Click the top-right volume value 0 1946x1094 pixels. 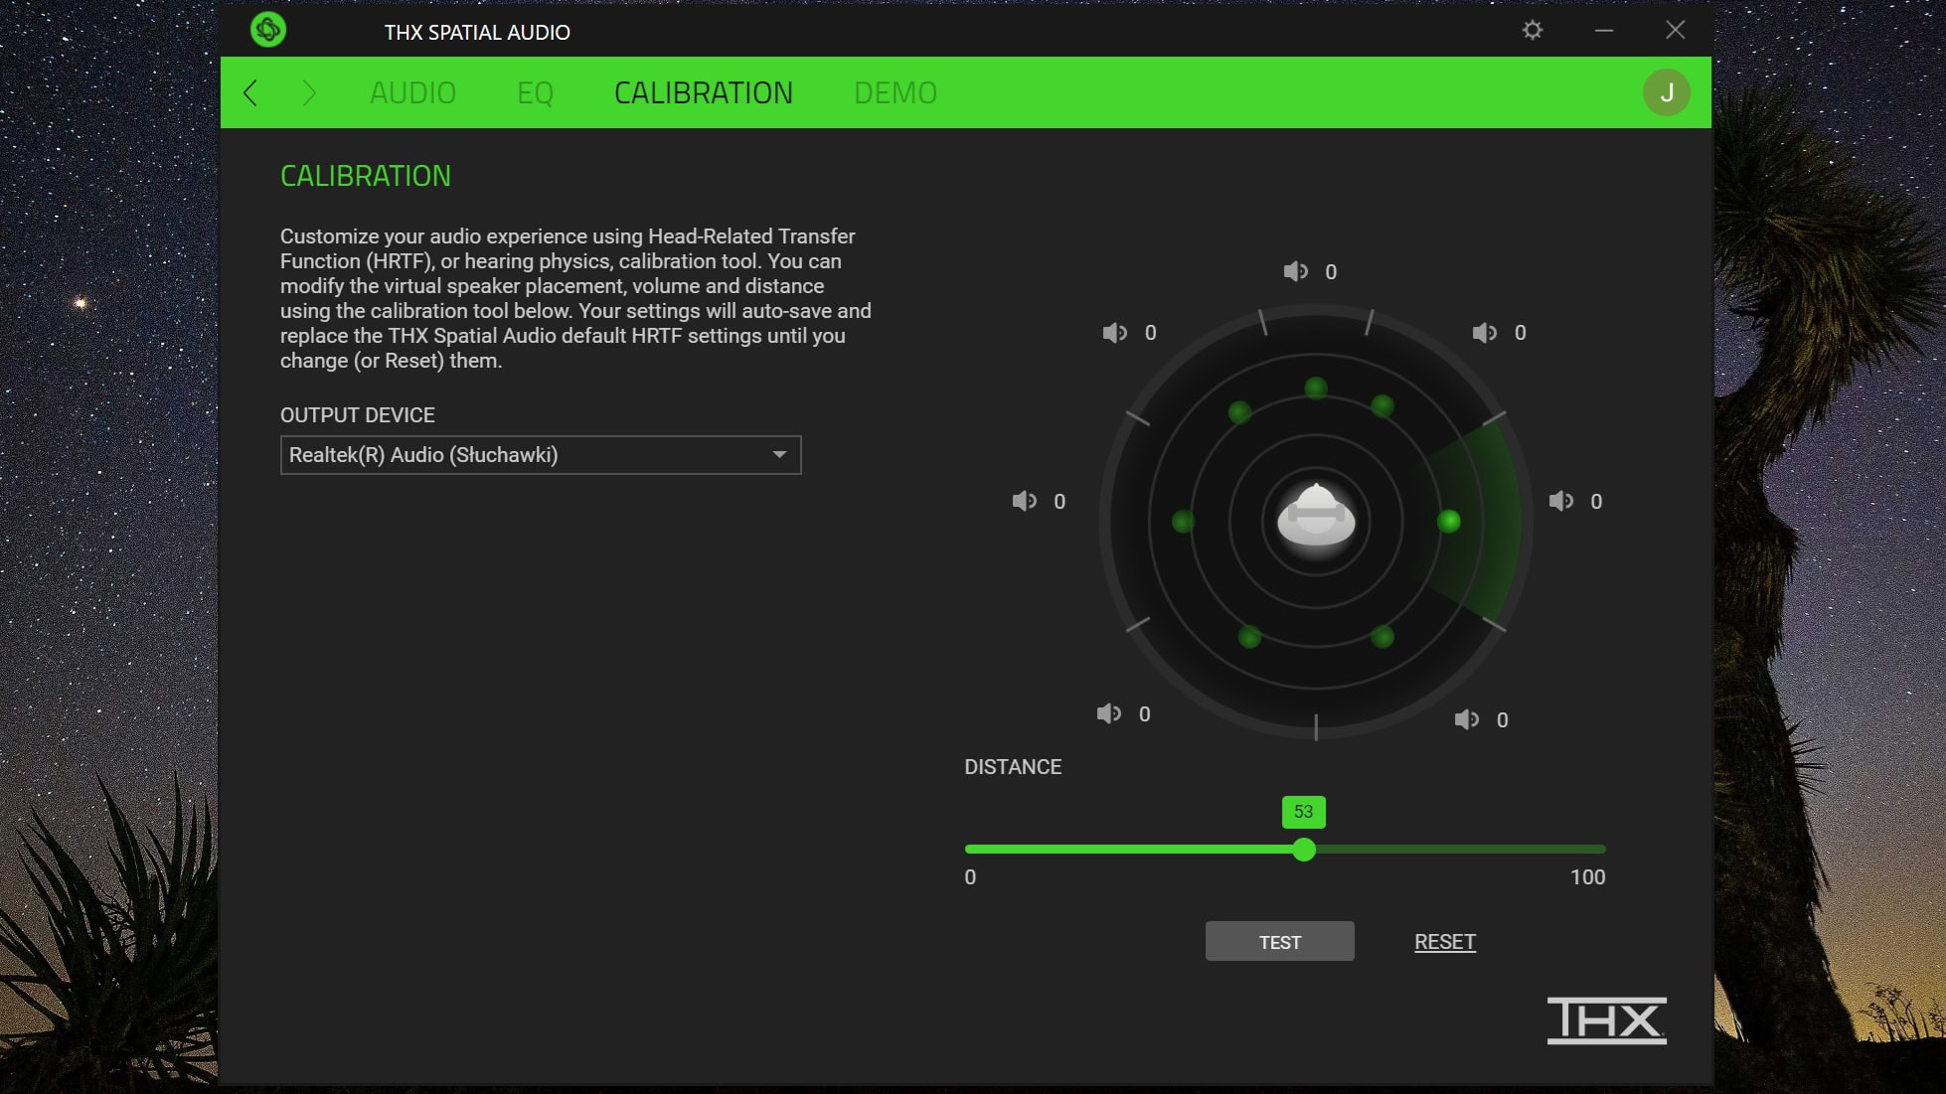click(x=1521, y=333)
